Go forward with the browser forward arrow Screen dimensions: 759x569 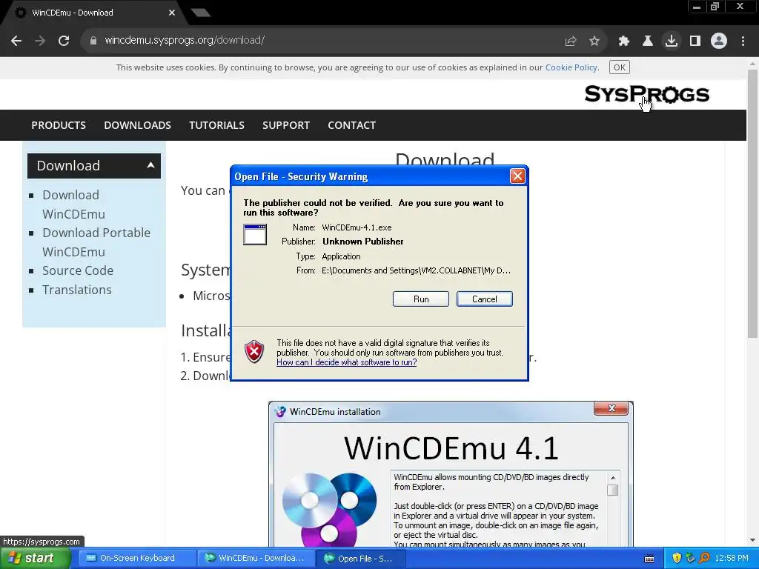(x=40, y=41)
